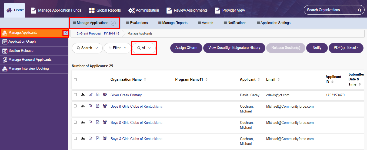Tick checkbox of first Boys & Girls Clubs row
The width and height of the screenshot is (367, 150).
[x=75, y=106]
